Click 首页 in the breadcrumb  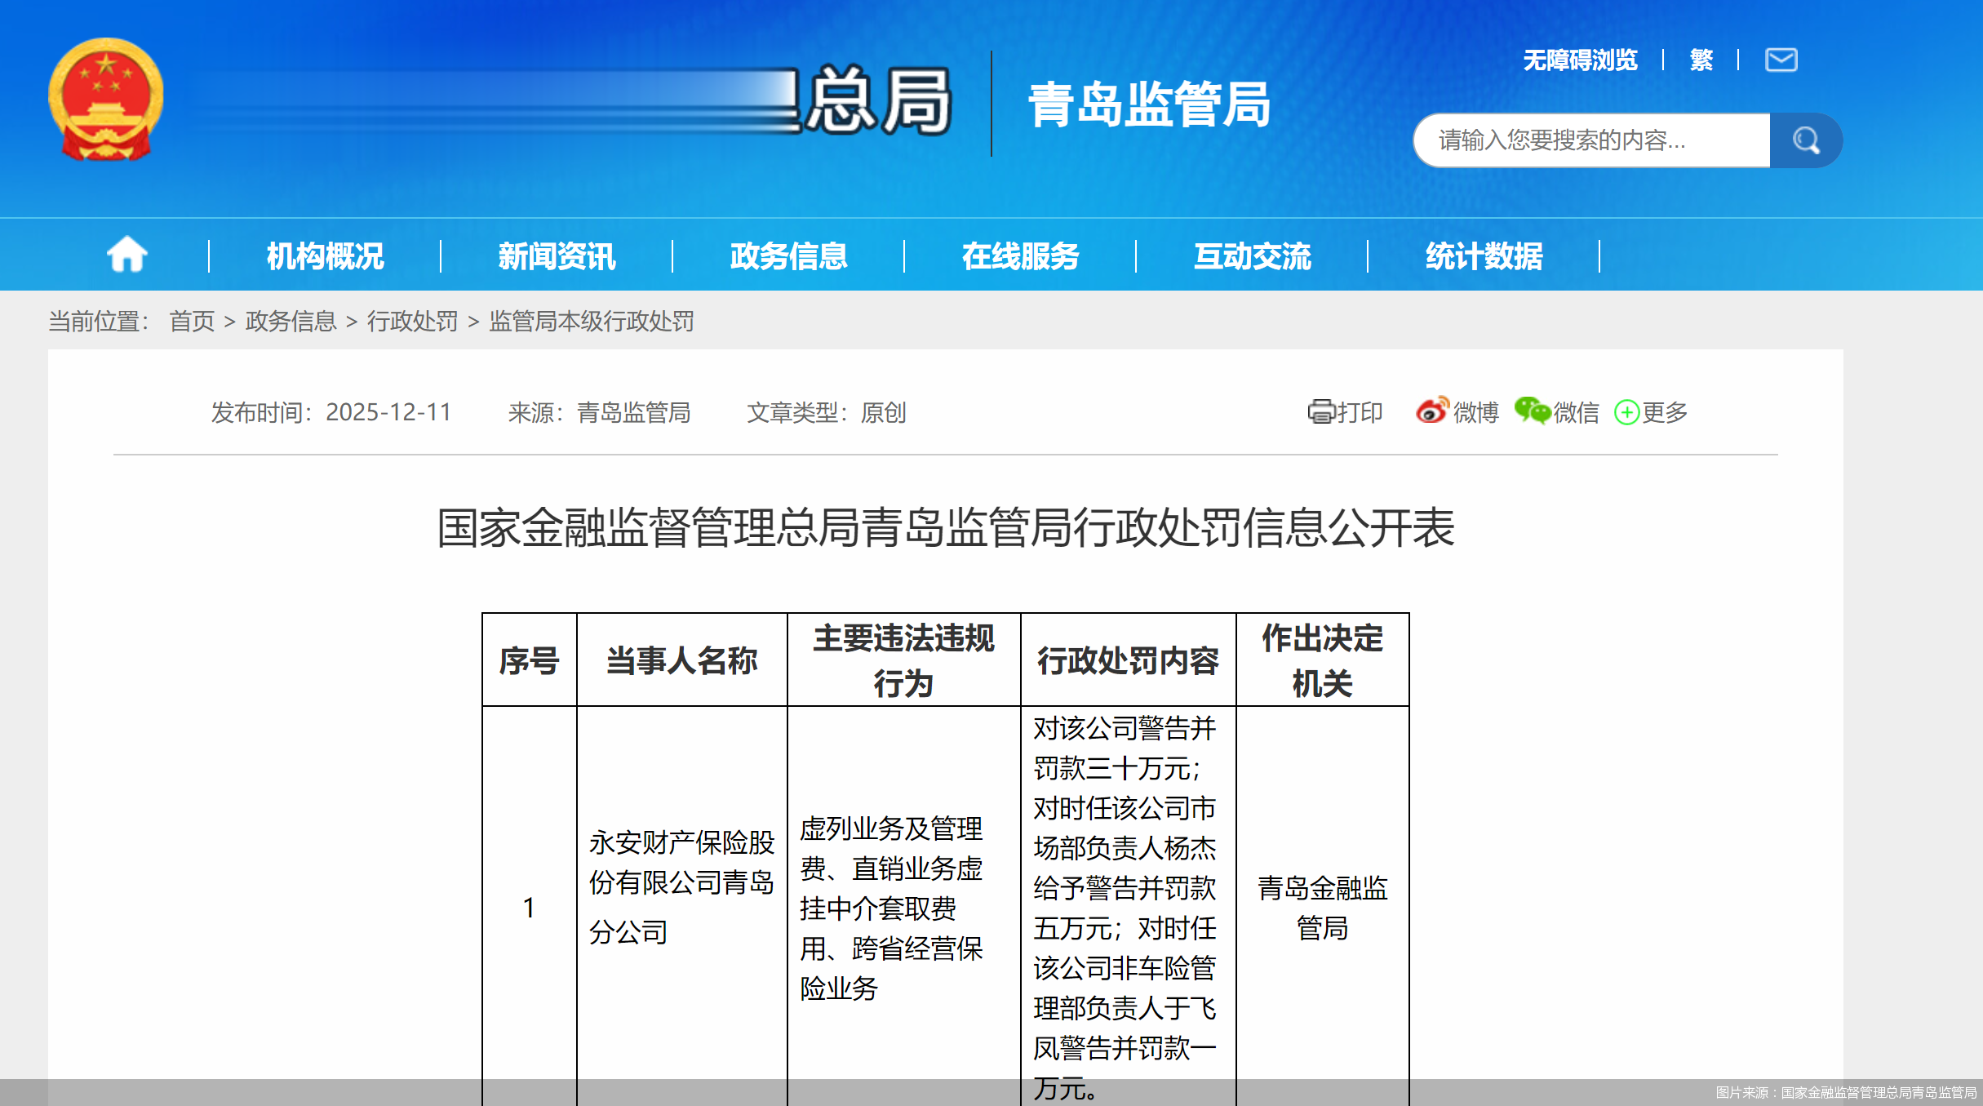(192, 322)
